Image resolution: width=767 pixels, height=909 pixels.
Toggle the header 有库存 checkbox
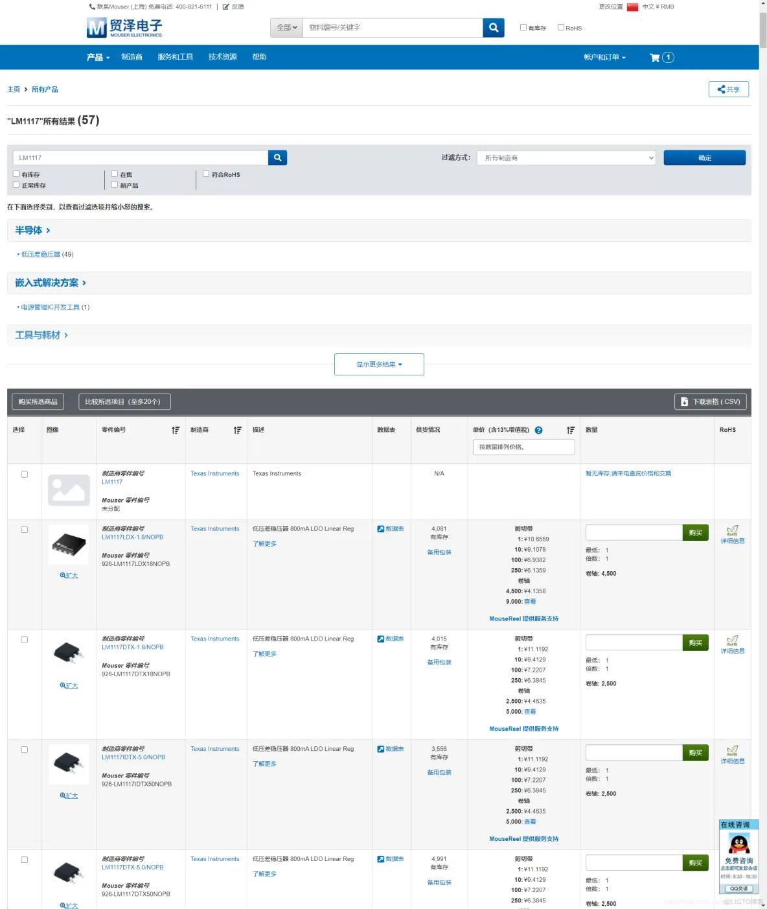coord(523,27)
